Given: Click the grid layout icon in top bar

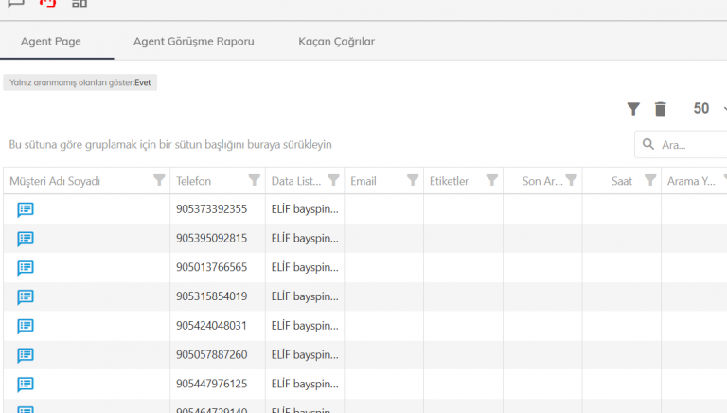Looking at the screenshot, I should coord(80,3).
